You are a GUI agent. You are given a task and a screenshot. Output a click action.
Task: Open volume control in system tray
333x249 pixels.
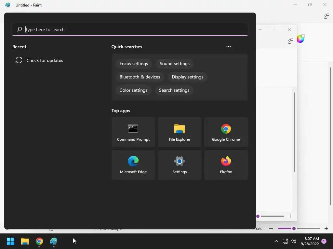[x=293, y=241]
